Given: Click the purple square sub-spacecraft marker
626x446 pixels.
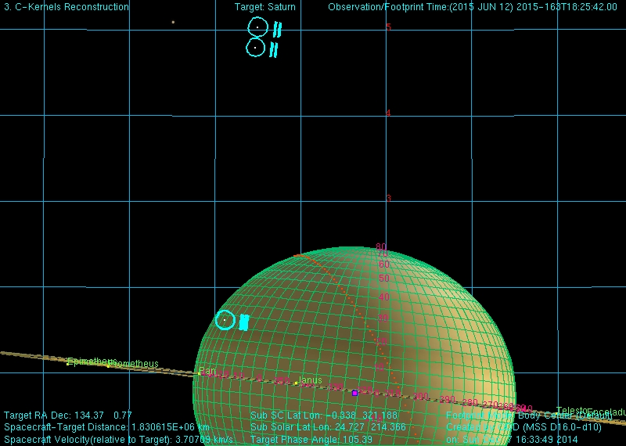Looking at the screenshot, I should [354, 394].
